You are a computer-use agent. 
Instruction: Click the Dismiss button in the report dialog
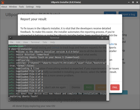click(76, 87)
